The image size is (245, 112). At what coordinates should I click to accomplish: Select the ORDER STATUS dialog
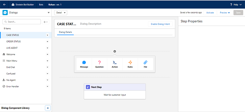(26, 41)
